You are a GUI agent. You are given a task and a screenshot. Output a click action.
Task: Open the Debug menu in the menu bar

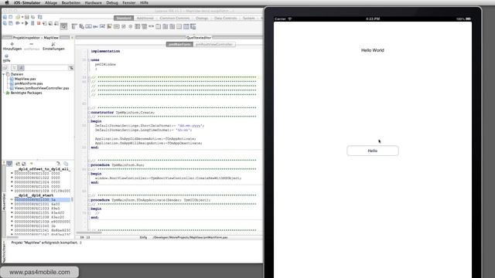coord(111,2)
